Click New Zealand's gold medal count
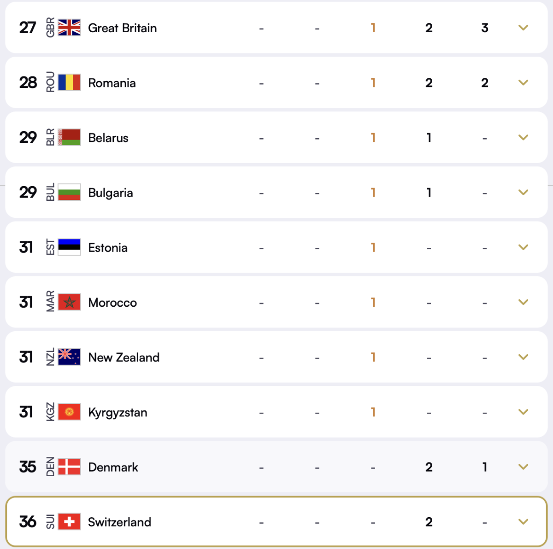The height and width of the screenshot is (549, 553). tap(373, 357)
